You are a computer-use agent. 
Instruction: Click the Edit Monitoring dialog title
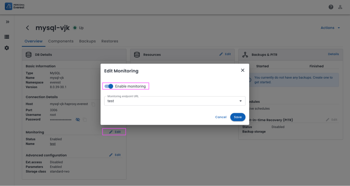coord(121,71)
